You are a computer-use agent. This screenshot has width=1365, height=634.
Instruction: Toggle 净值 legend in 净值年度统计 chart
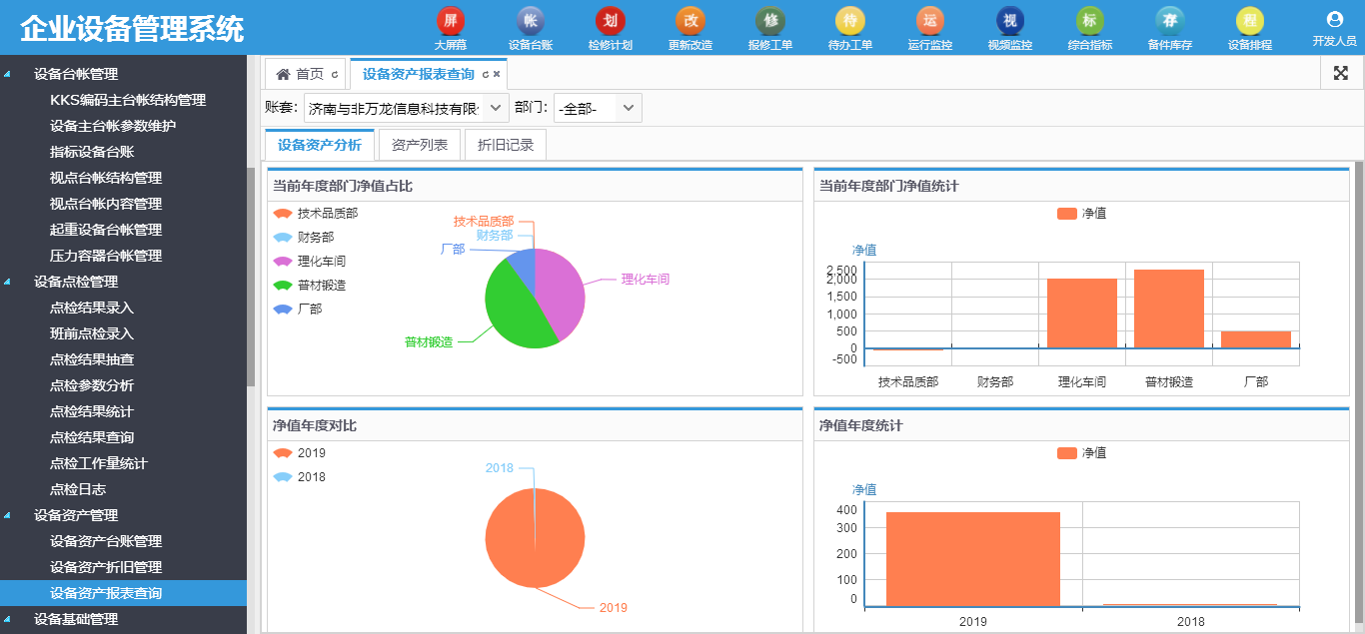coord(1081,453)
